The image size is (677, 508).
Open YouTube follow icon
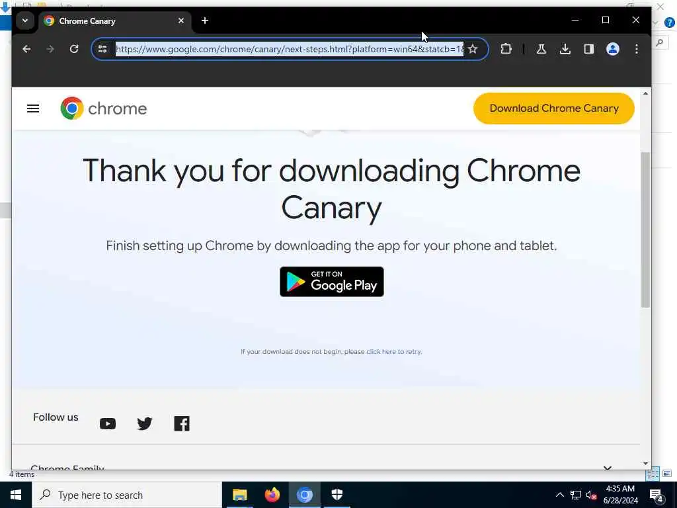click(x=108, y=424)
